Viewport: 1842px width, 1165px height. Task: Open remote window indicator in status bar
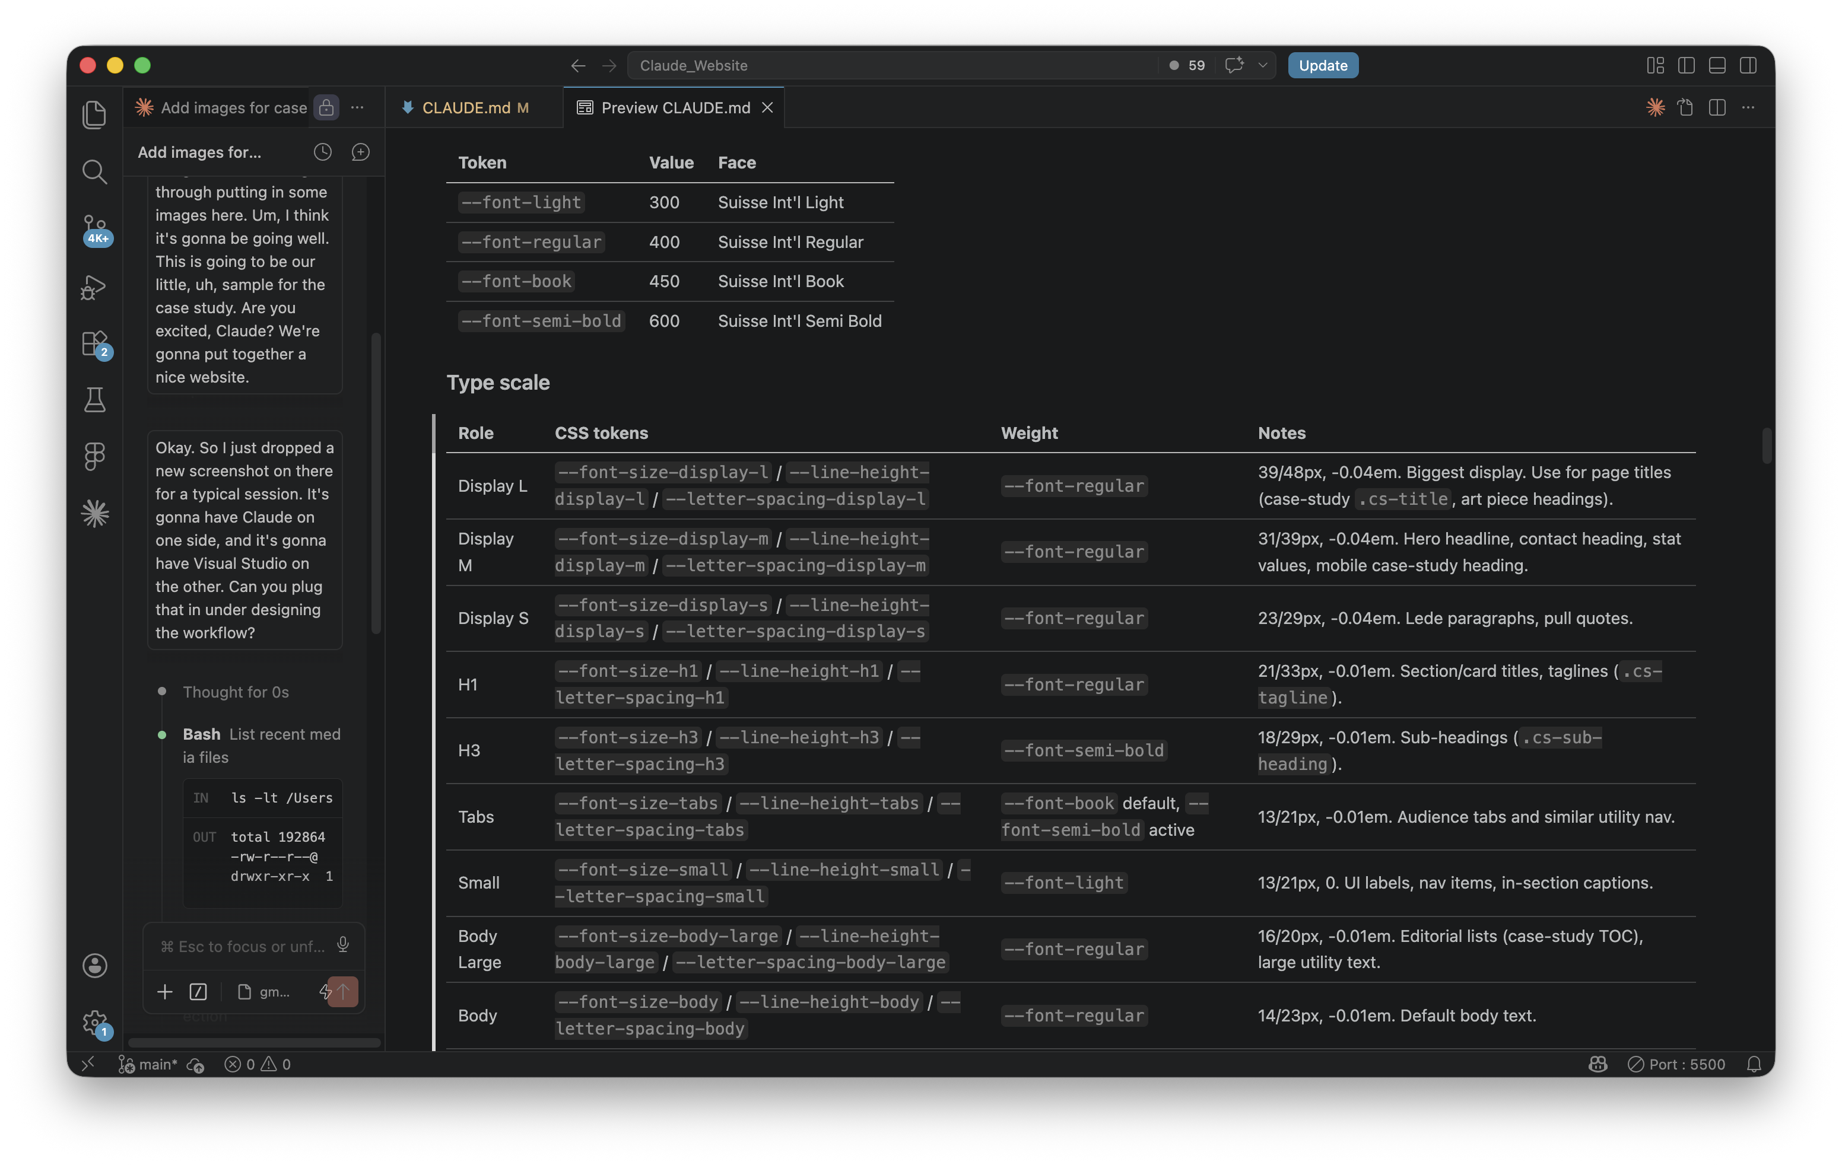click(x=89, y=1064)
